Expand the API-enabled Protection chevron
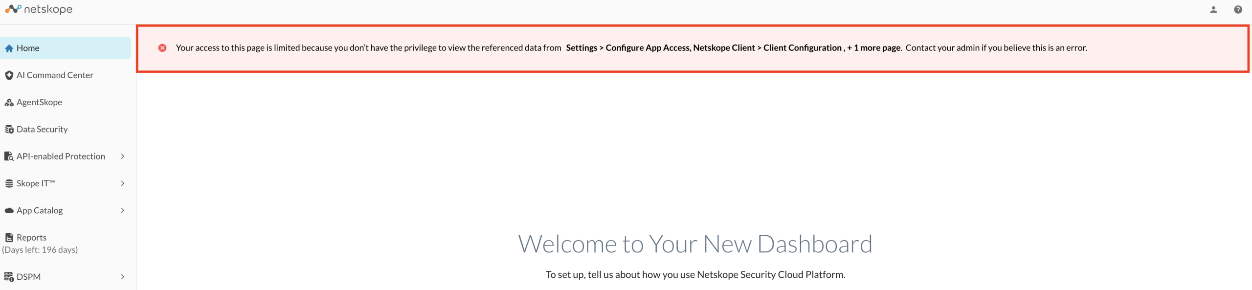 click(x=122, y=156)
